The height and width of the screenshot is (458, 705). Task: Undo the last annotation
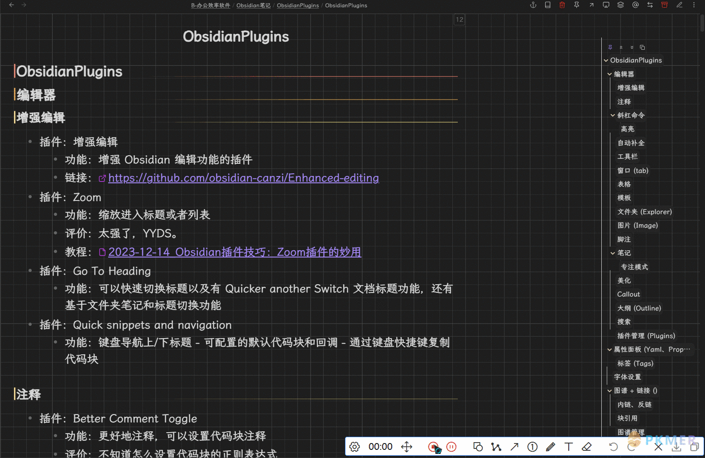point(614,447)
